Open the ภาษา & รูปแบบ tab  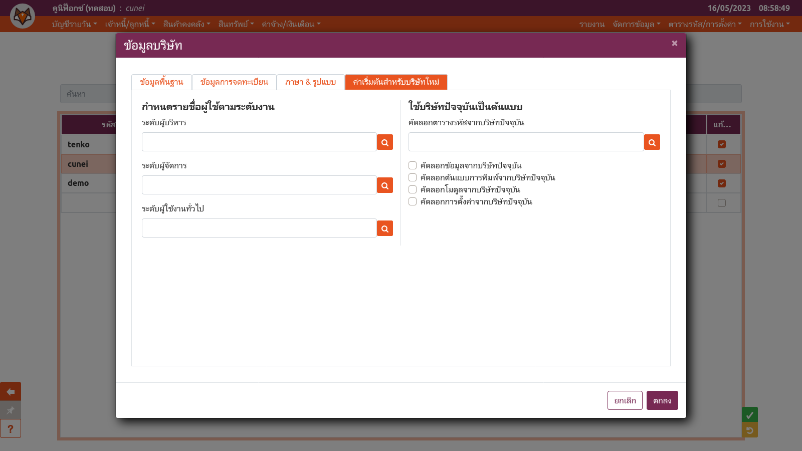click(x=310, y=82)
